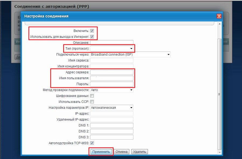
Task: Enable the Шифрование данных checkbox
Action: [92, 96]
